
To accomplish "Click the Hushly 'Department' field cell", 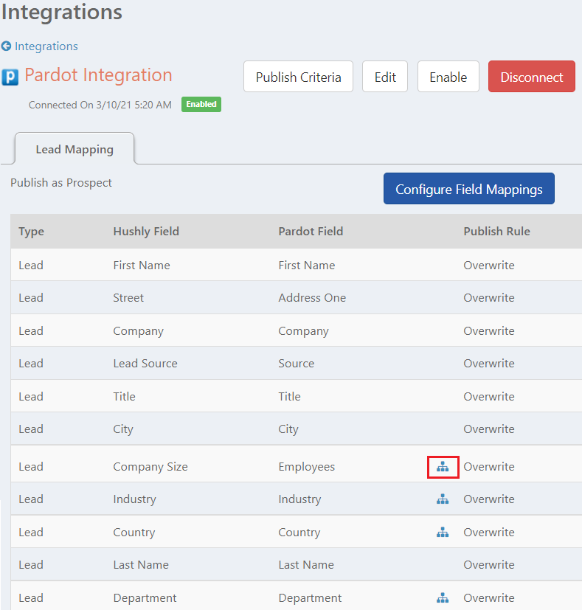I will tap(145, 598).
